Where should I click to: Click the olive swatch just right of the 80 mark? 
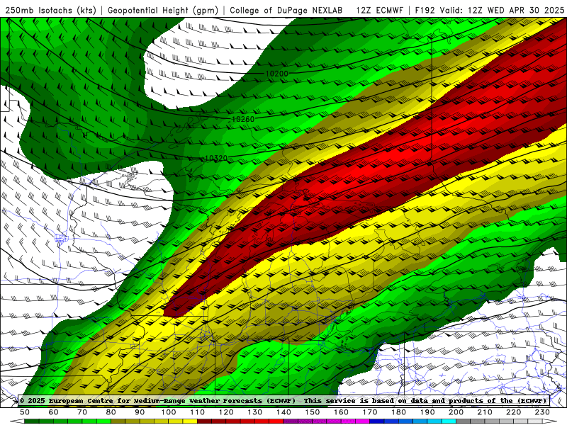click(118, 421)
